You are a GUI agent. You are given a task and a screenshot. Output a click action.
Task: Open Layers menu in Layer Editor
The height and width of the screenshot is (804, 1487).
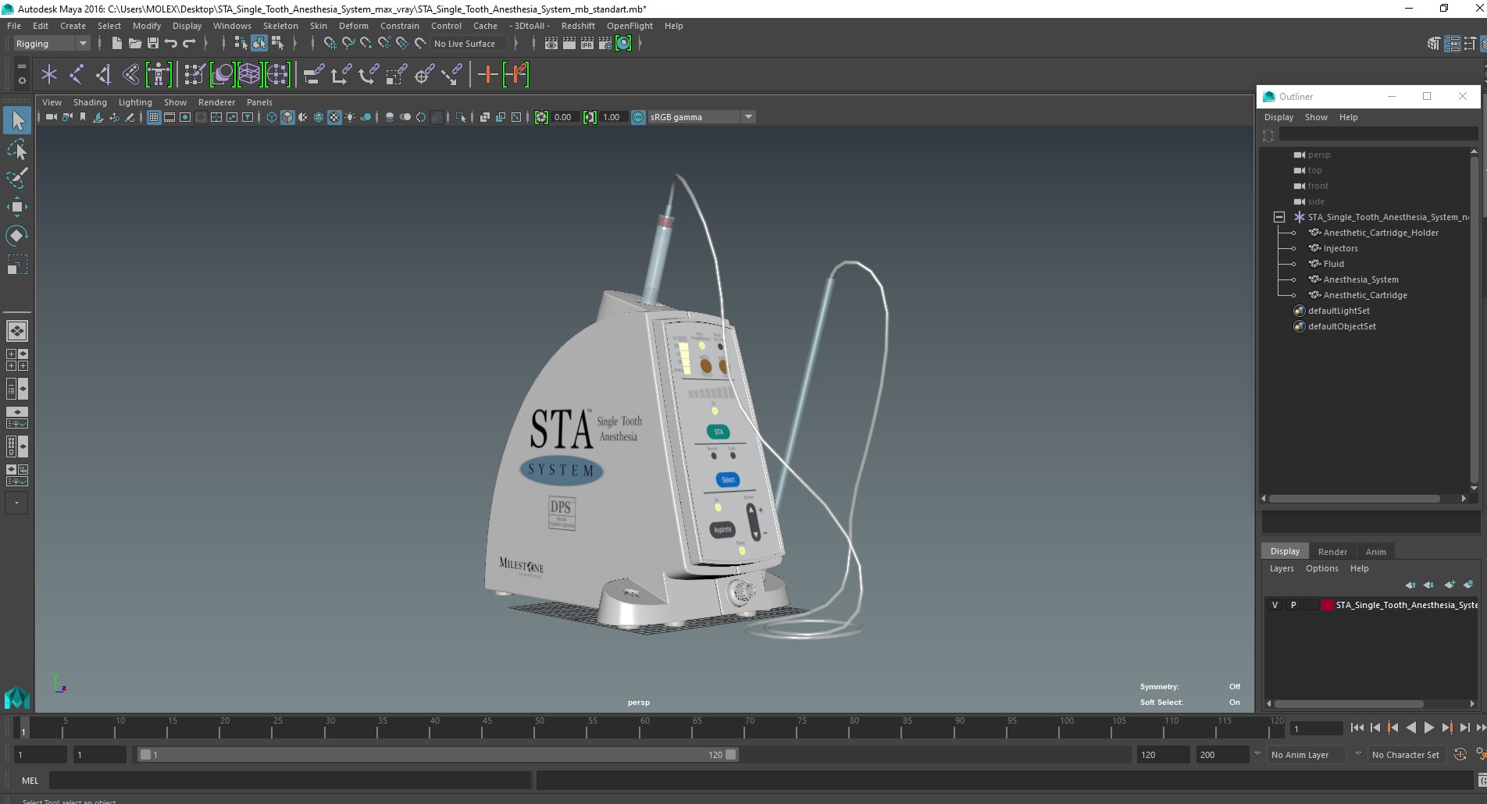point(1281,568)
